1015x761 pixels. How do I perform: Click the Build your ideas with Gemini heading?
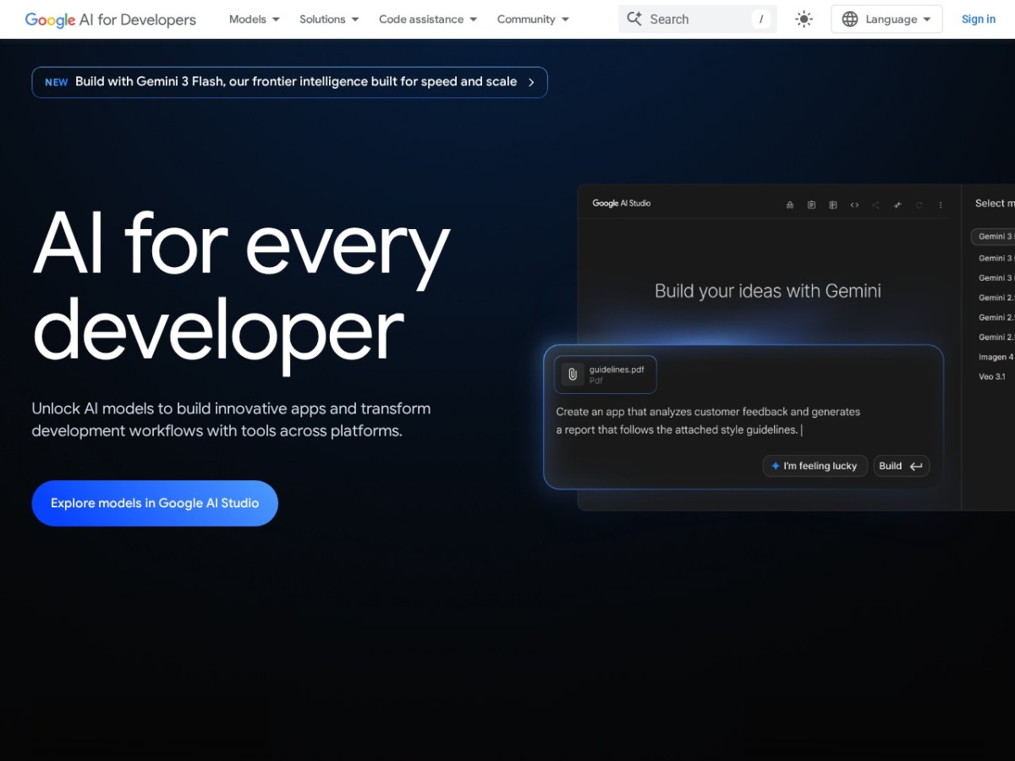pyautogui.click(x=768, y=291)
